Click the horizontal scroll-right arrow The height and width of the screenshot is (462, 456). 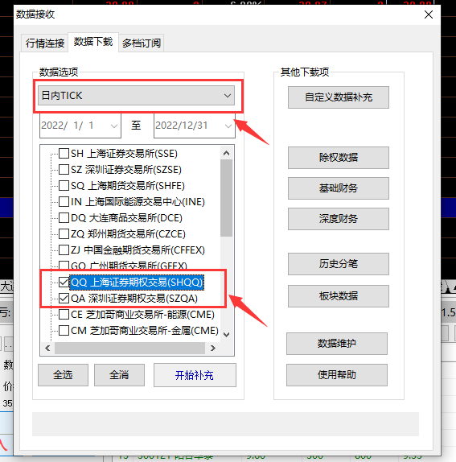[213, 349]
